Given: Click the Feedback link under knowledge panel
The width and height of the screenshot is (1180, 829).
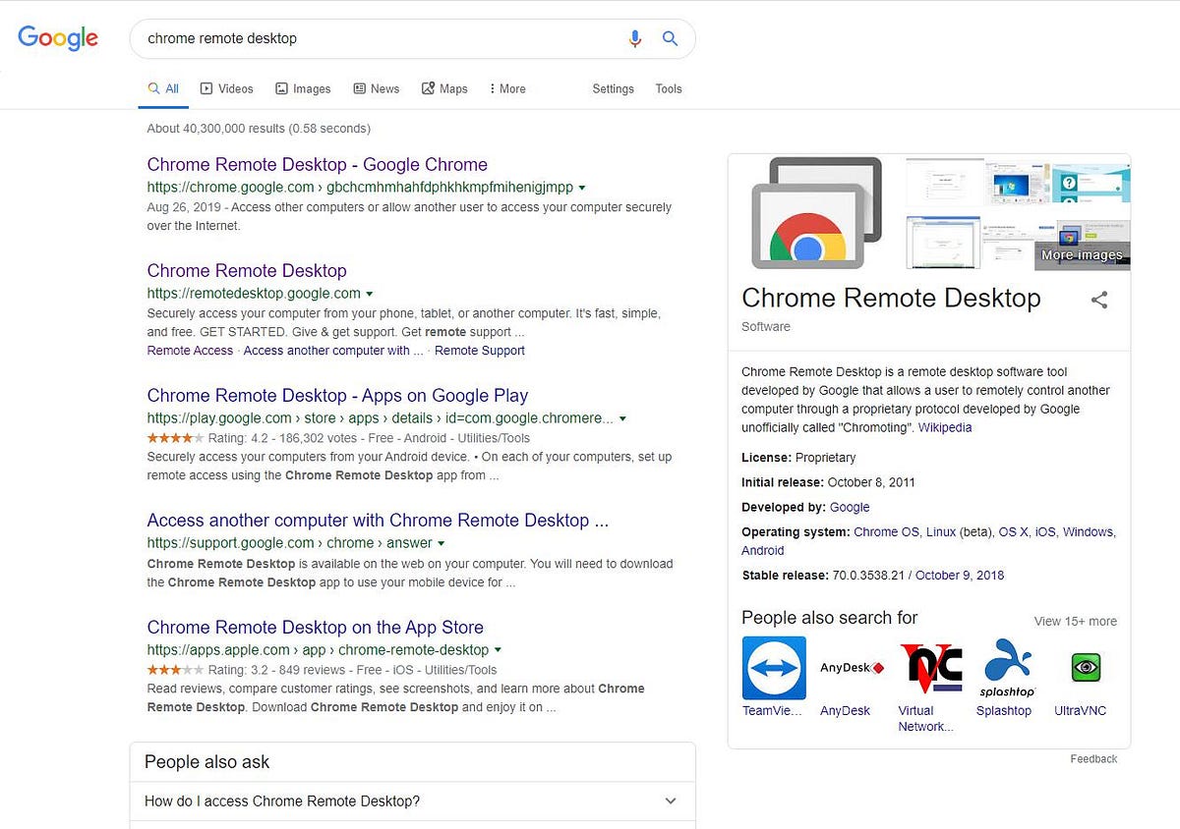Looking at the screenshot, I should tap(1093, 758).
